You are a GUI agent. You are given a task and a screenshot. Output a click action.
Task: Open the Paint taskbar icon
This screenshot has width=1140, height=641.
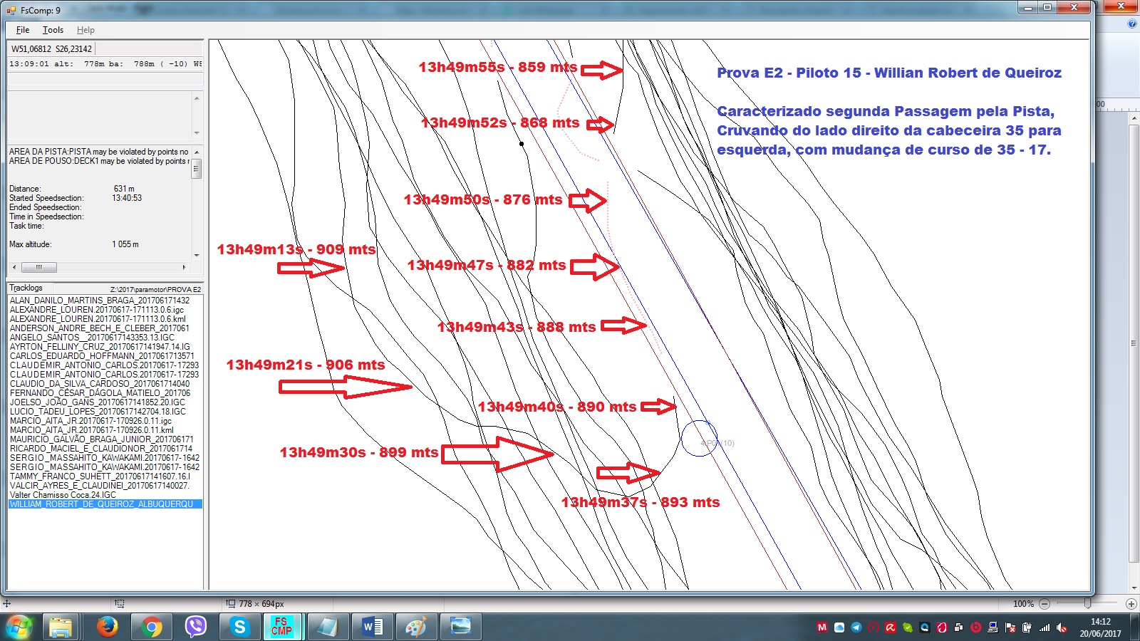click(x=415, y=627)
